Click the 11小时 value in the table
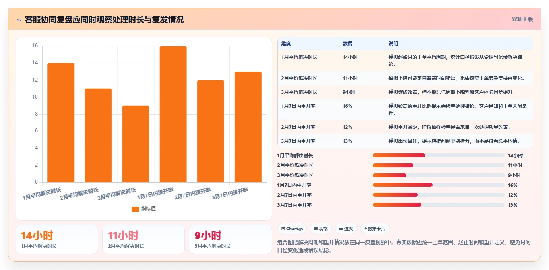This screenshot has width=549, height=270. tap(350, 78)
